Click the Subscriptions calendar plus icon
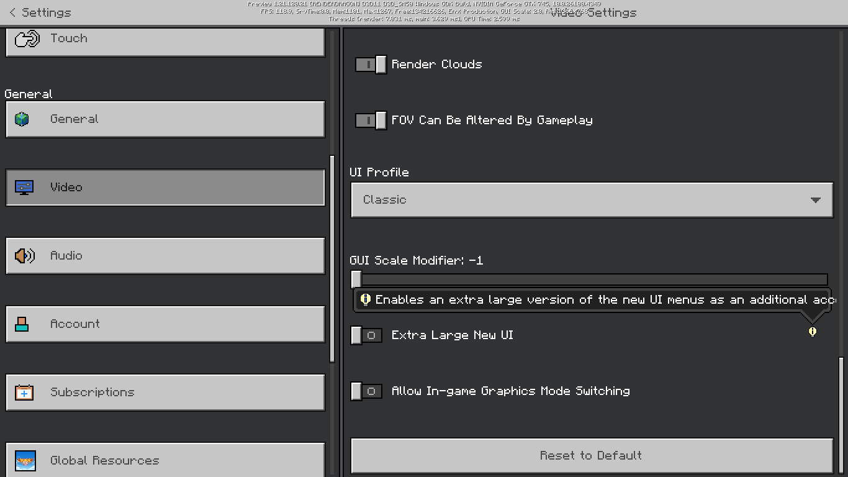This screenshot has height=477, width=848. [x=24, y=393]
